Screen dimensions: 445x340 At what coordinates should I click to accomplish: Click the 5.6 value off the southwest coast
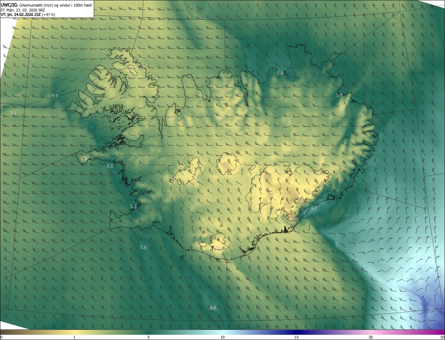click(143, 248)
